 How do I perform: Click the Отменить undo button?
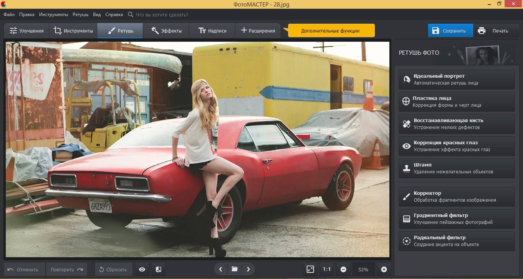[24, 269]
